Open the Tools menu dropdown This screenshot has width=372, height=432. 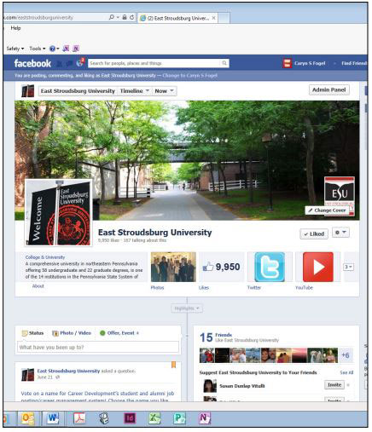click(x=38, y=49)
